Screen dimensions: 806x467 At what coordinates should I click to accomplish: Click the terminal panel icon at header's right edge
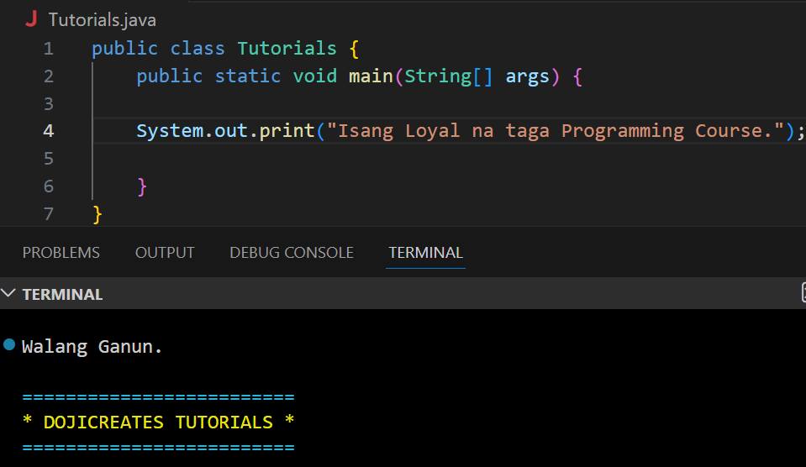pyautogui.click(x=803, y=291)
